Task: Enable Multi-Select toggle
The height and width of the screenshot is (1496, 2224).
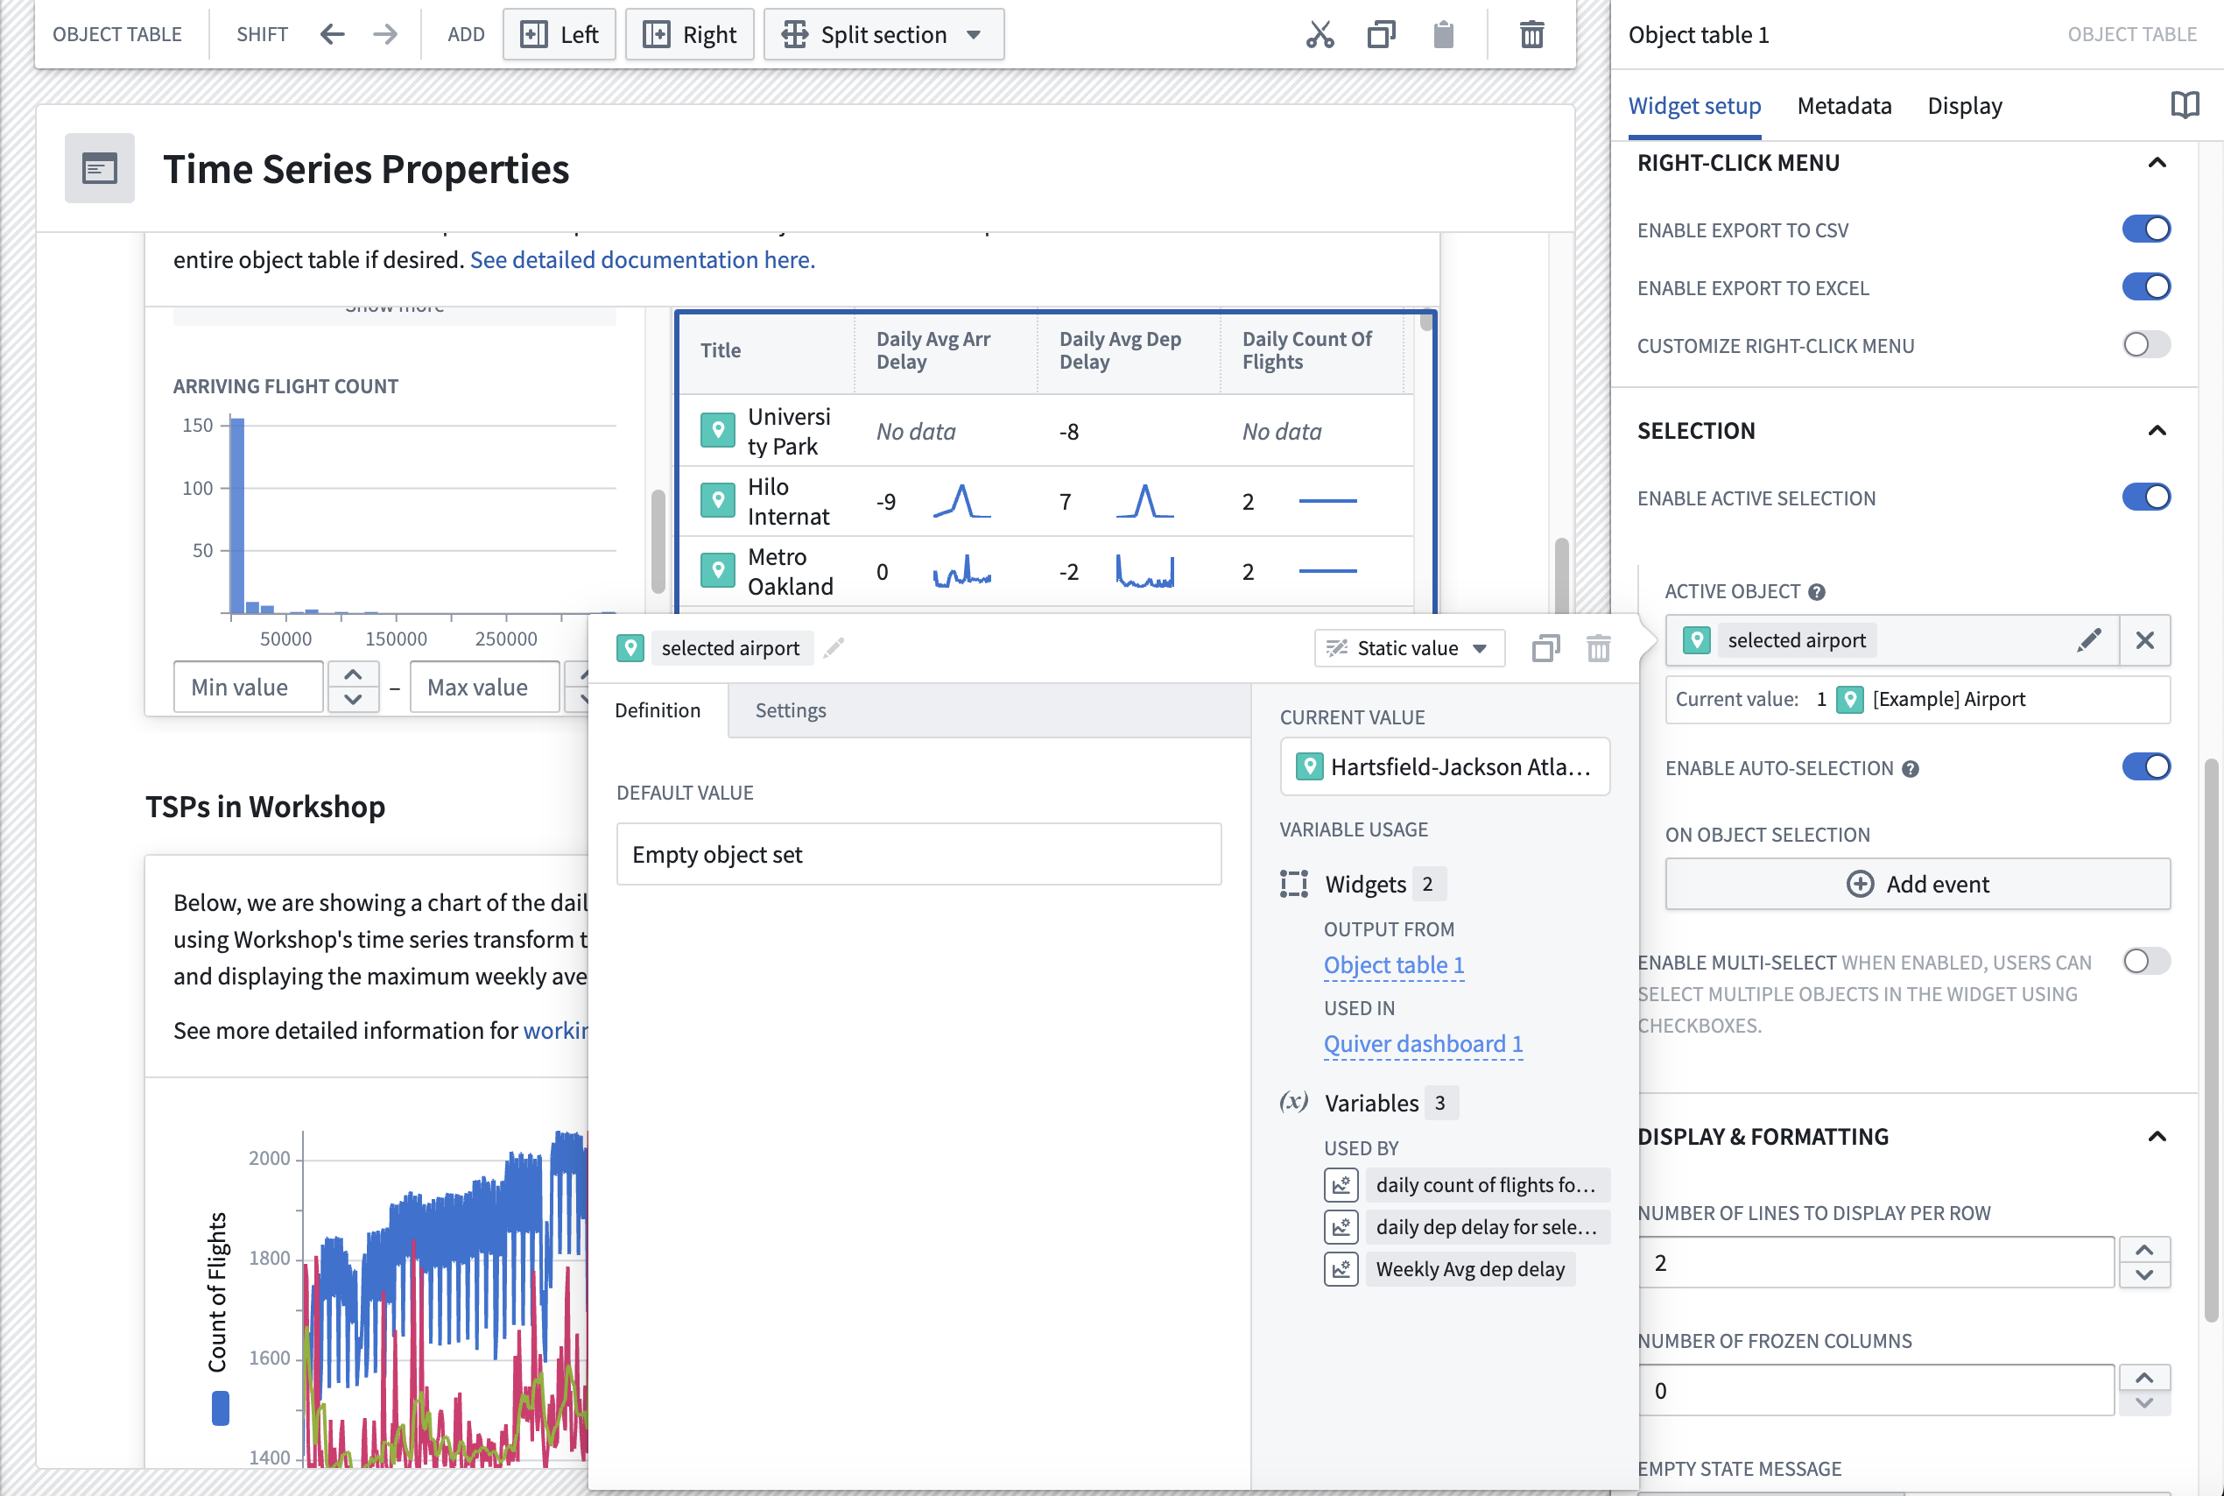Action: (2146, 961)
